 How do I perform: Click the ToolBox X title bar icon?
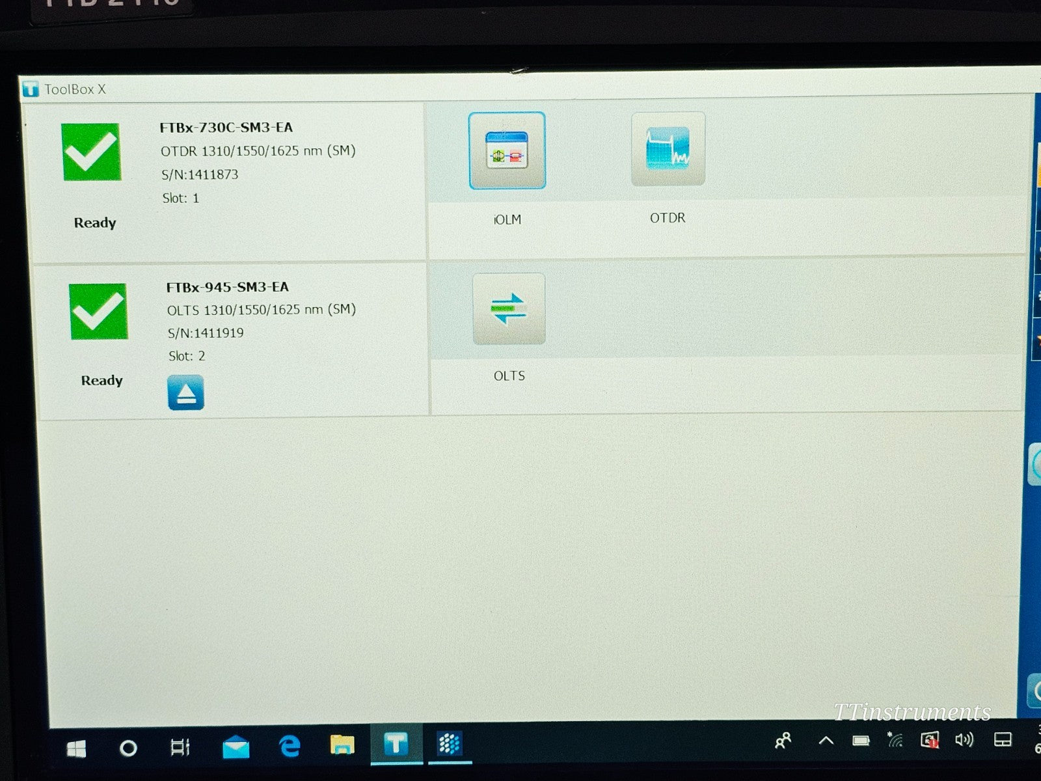click(31, 89)
